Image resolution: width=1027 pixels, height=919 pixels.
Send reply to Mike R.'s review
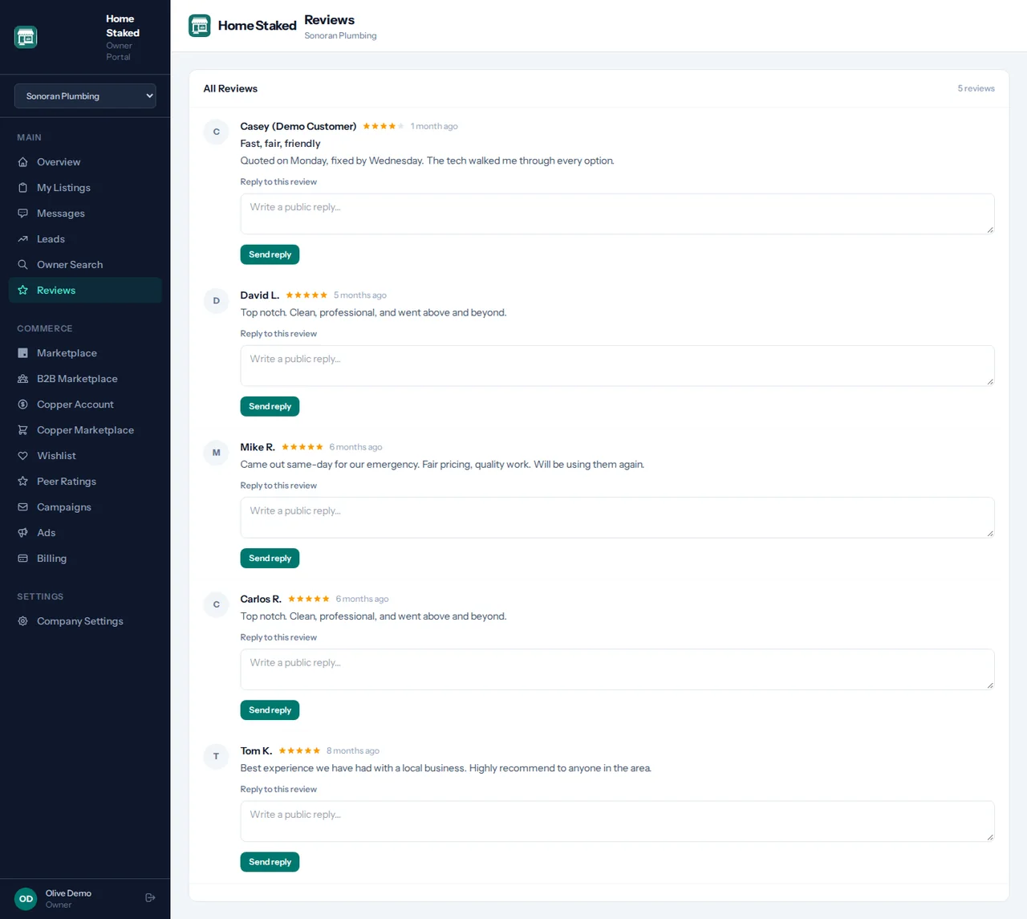coord(270,558)
